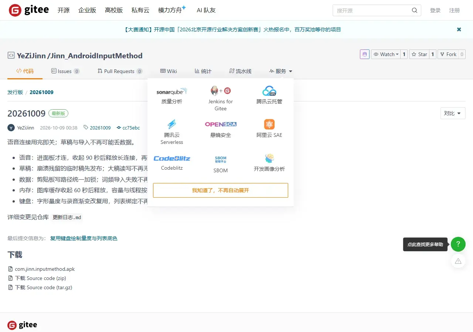The height and width of the screenshot is (332, 473).
Task: Download Source code (zip)
Action: click(x=40, y=278)
